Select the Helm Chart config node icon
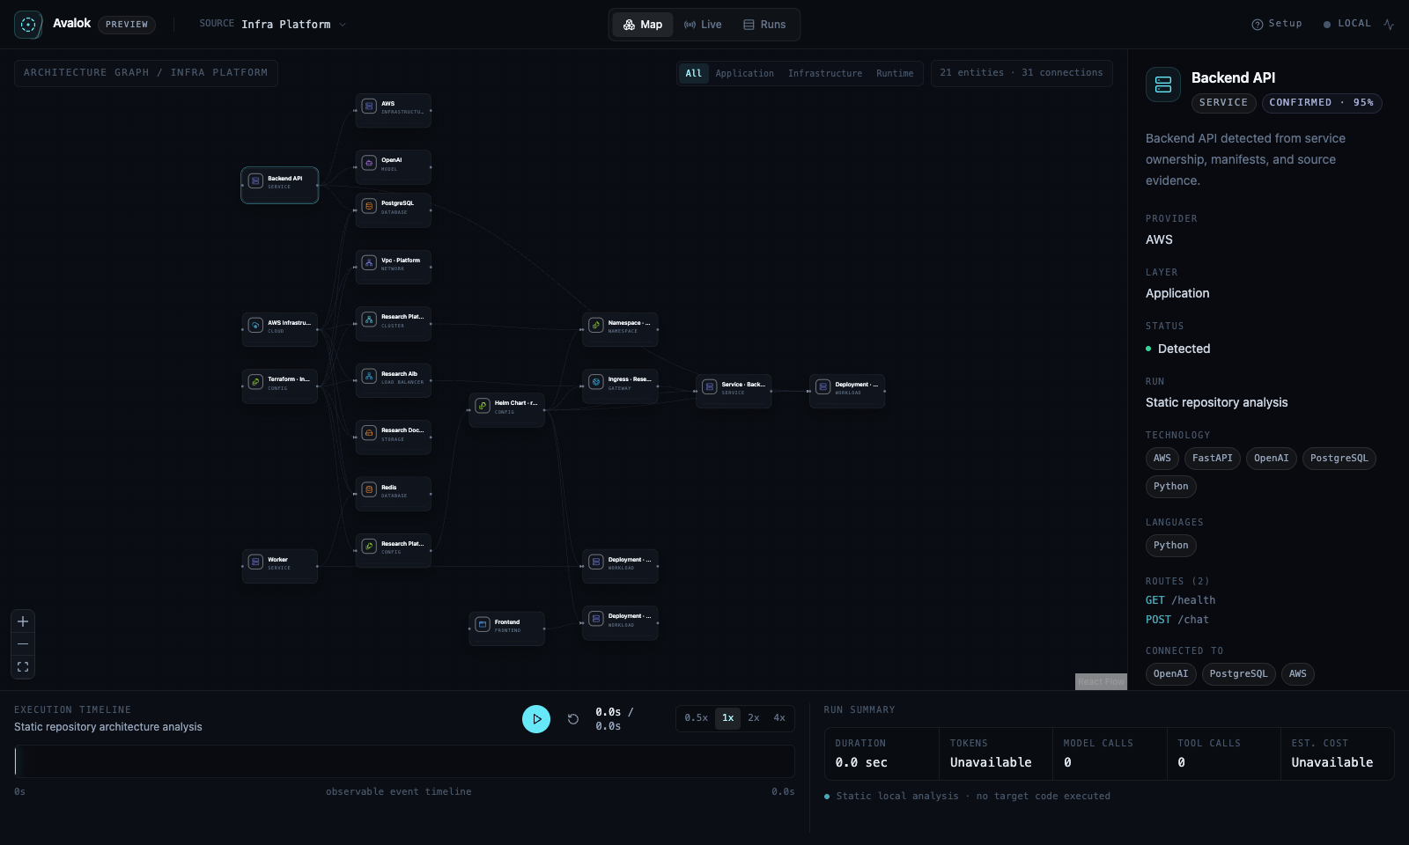Screen dimensions: 1409x845 [483, 406]
